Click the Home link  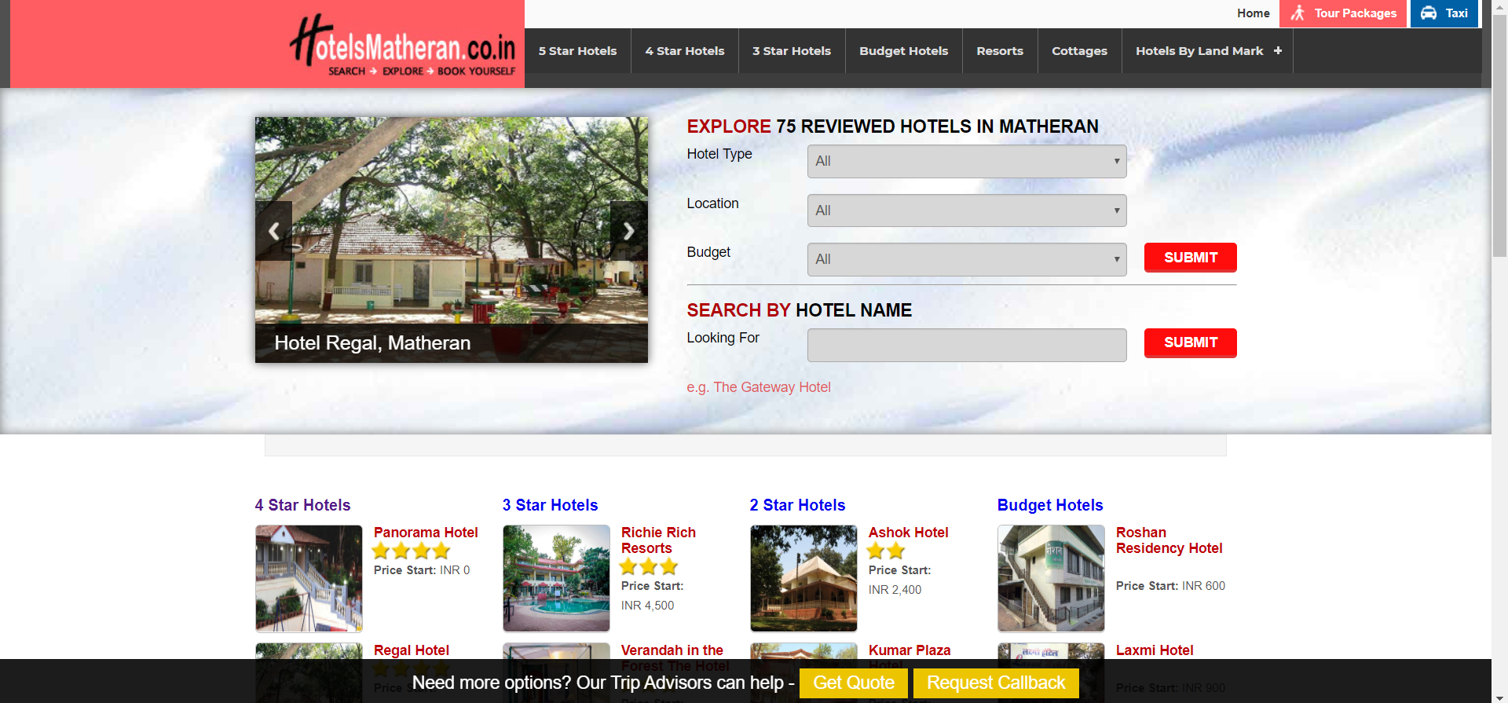click(1254, 13)
